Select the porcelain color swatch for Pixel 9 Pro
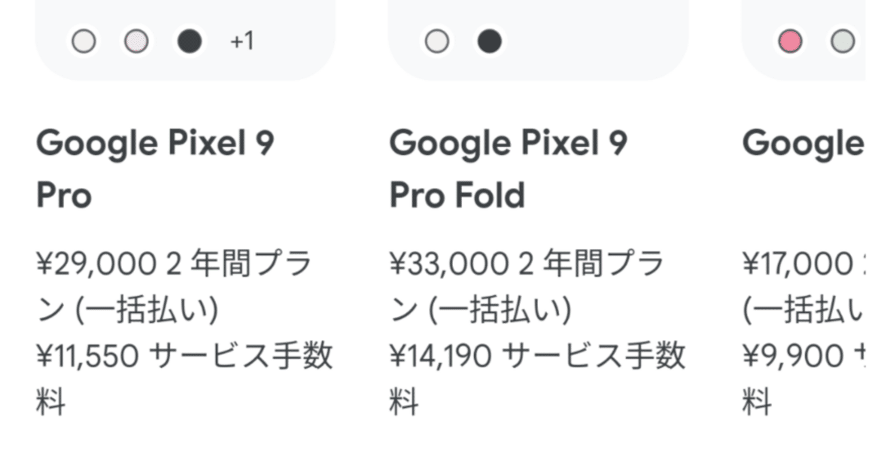This screenshot has width=872, height=456. coord(83,41)
